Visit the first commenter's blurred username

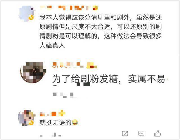pos(65,8)
